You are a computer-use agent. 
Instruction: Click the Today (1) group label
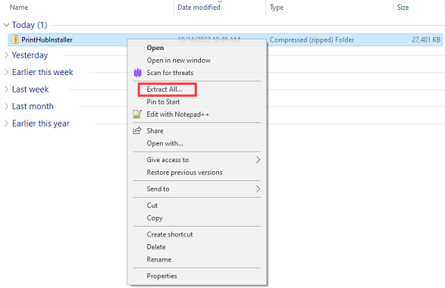tap(30, 25)
